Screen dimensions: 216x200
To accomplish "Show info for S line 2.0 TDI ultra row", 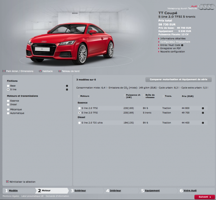I will click(x=203, y=123).
